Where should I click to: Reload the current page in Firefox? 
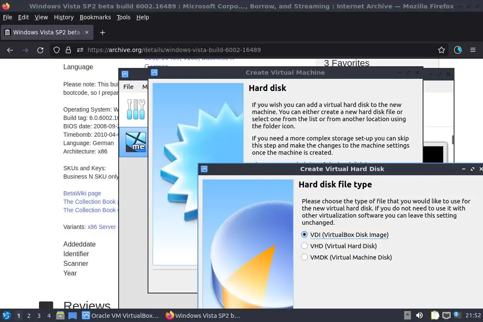(x=40, y=50)
